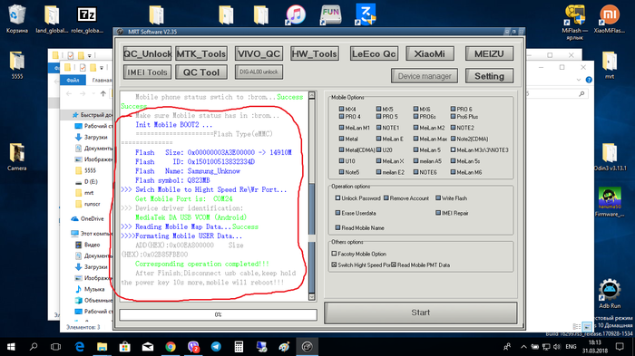635x356 pixels.
Task: Open the Setting button
Action: pyautogui.click(x=489, y=76)
